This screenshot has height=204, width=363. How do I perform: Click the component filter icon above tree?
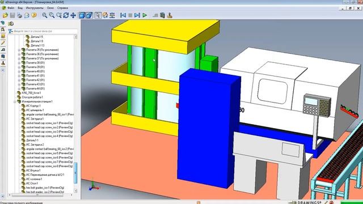[11, 24]
